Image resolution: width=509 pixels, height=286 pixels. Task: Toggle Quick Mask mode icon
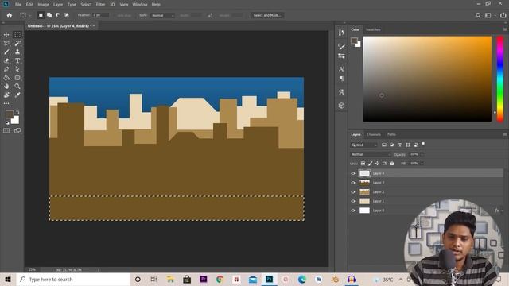coord(6,130)
